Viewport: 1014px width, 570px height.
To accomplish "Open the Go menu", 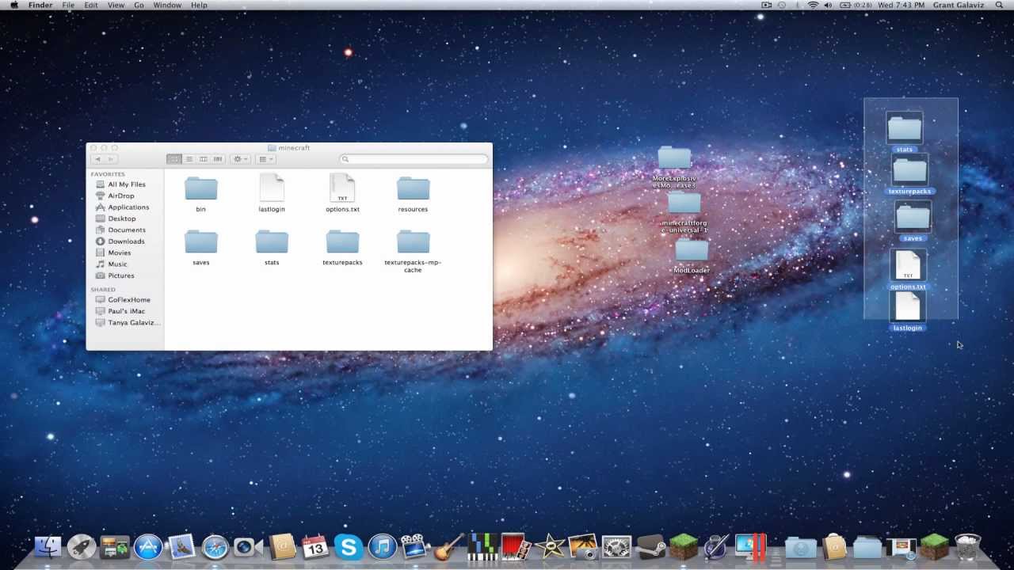I will [139, 5].
